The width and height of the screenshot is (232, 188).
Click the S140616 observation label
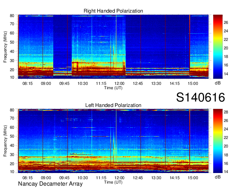(x=201, y=97)
